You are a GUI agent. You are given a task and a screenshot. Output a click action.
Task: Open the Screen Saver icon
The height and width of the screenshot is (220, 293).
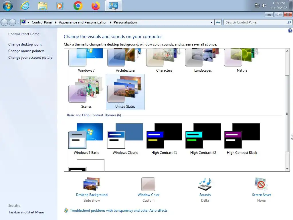tap(261, 184)
